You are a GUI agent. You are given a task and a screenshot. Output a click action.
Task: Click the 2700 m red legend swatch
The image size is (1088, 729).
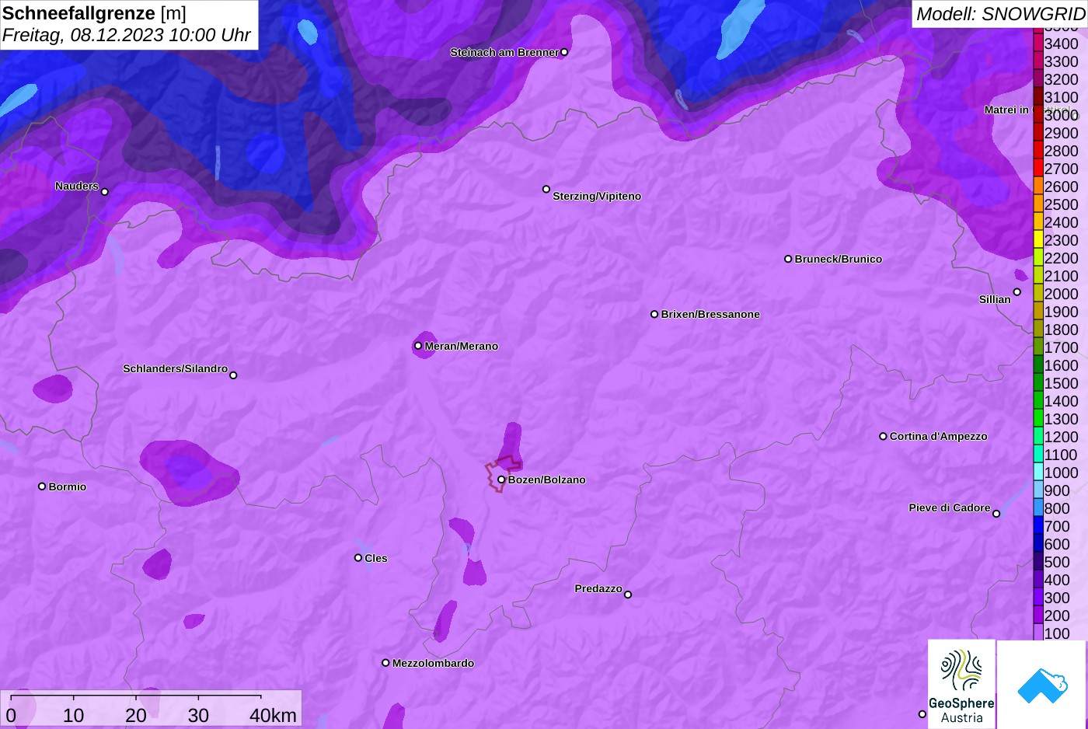[1037, 169]
